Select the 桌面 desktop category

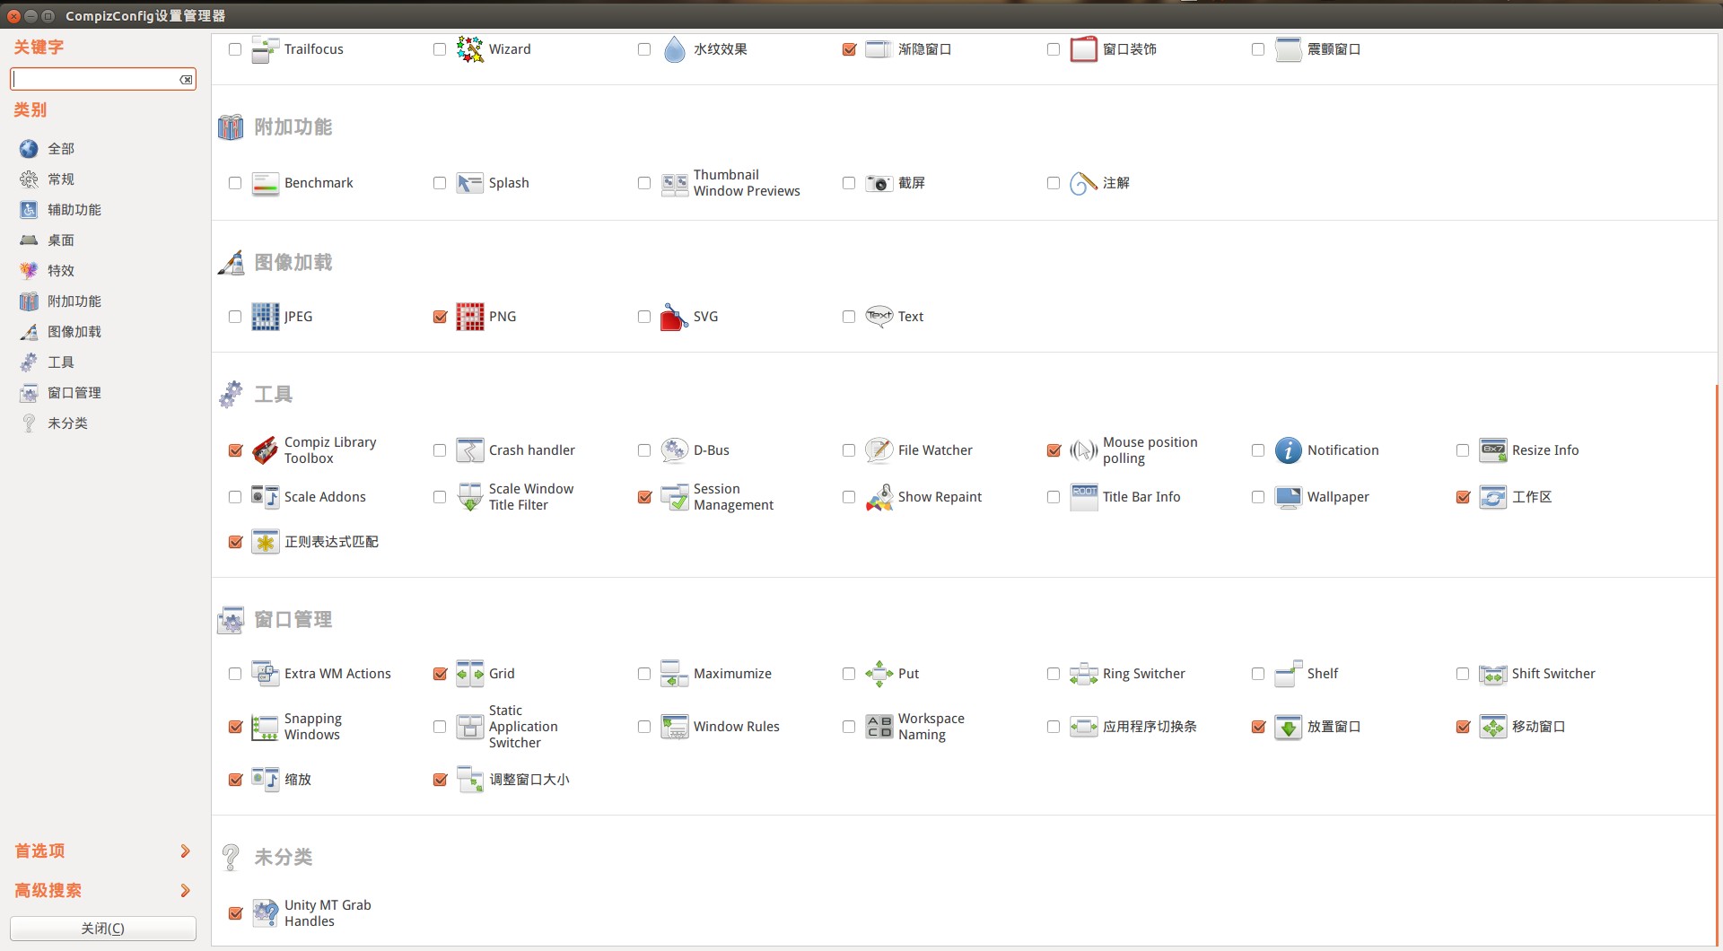60,240
